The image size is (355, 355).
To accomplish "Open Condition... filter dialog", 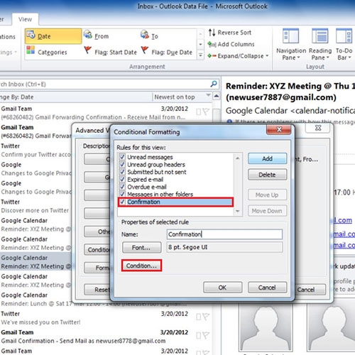I will click(x=141, y=266).
